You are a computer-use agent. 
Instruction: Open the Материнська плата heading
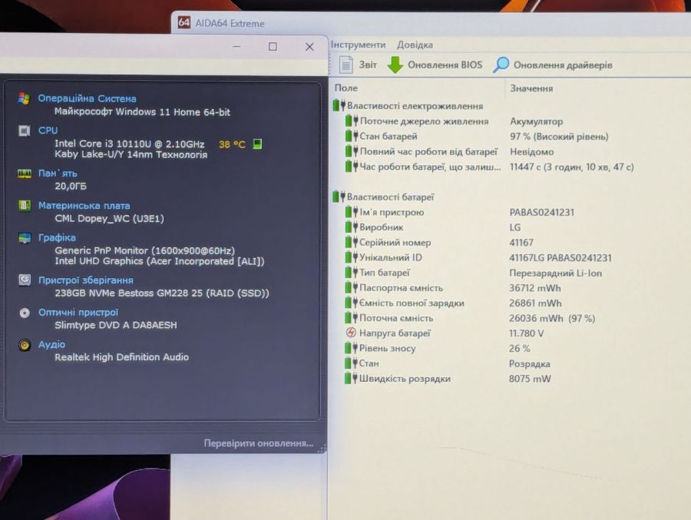[84, 206]
